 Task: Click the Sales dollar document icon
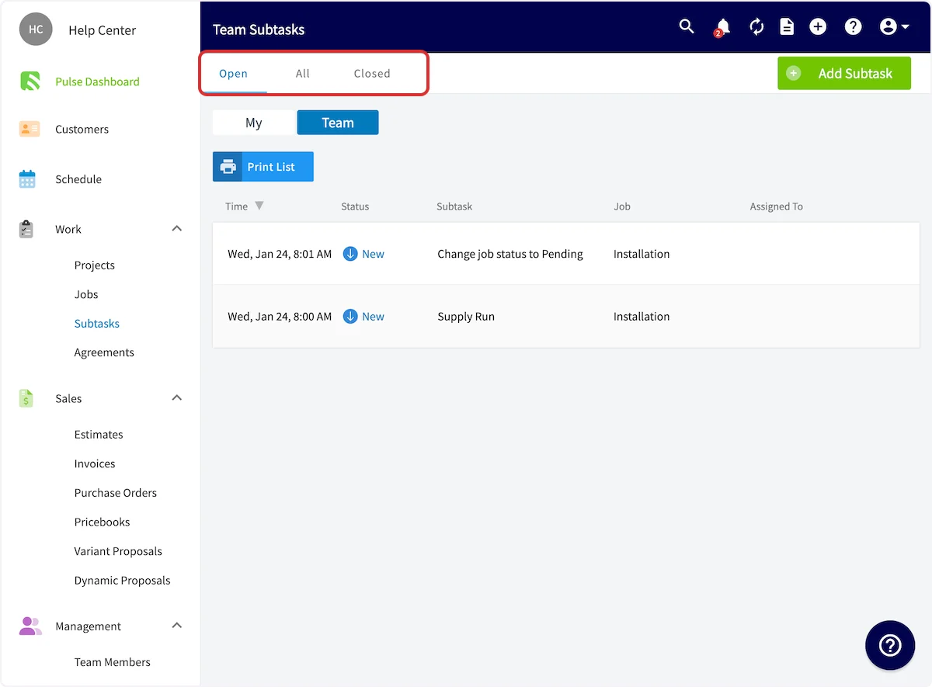pos(26,398)
